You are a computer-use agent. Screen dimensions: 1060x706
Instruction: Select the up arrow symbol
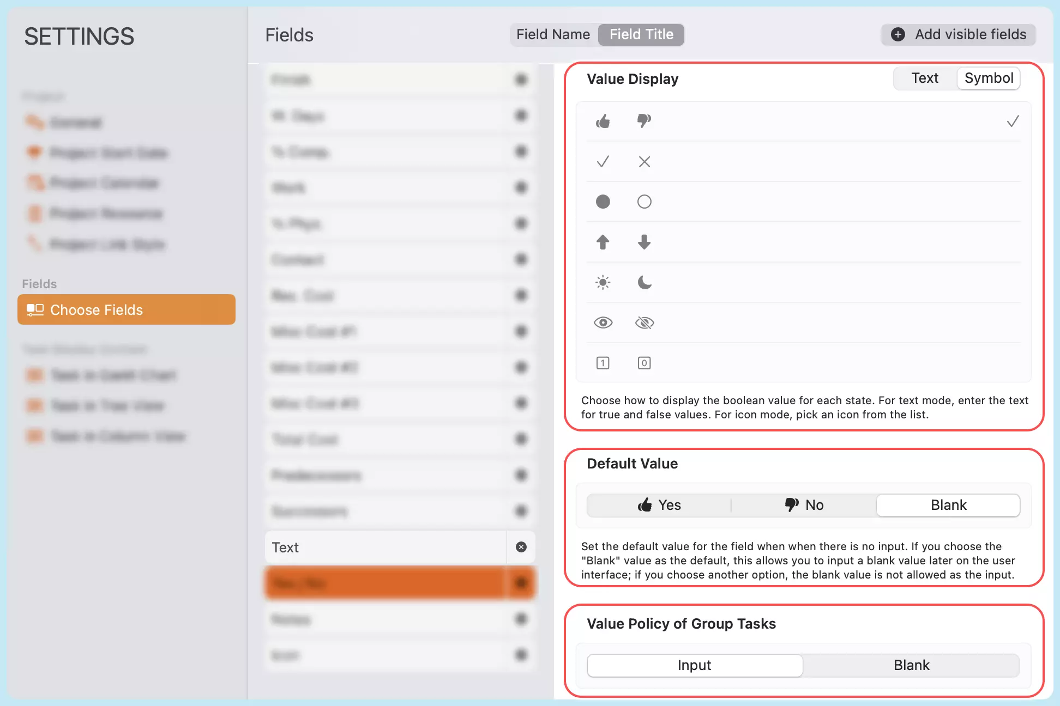pyautogui.click(x=603, y=242)
